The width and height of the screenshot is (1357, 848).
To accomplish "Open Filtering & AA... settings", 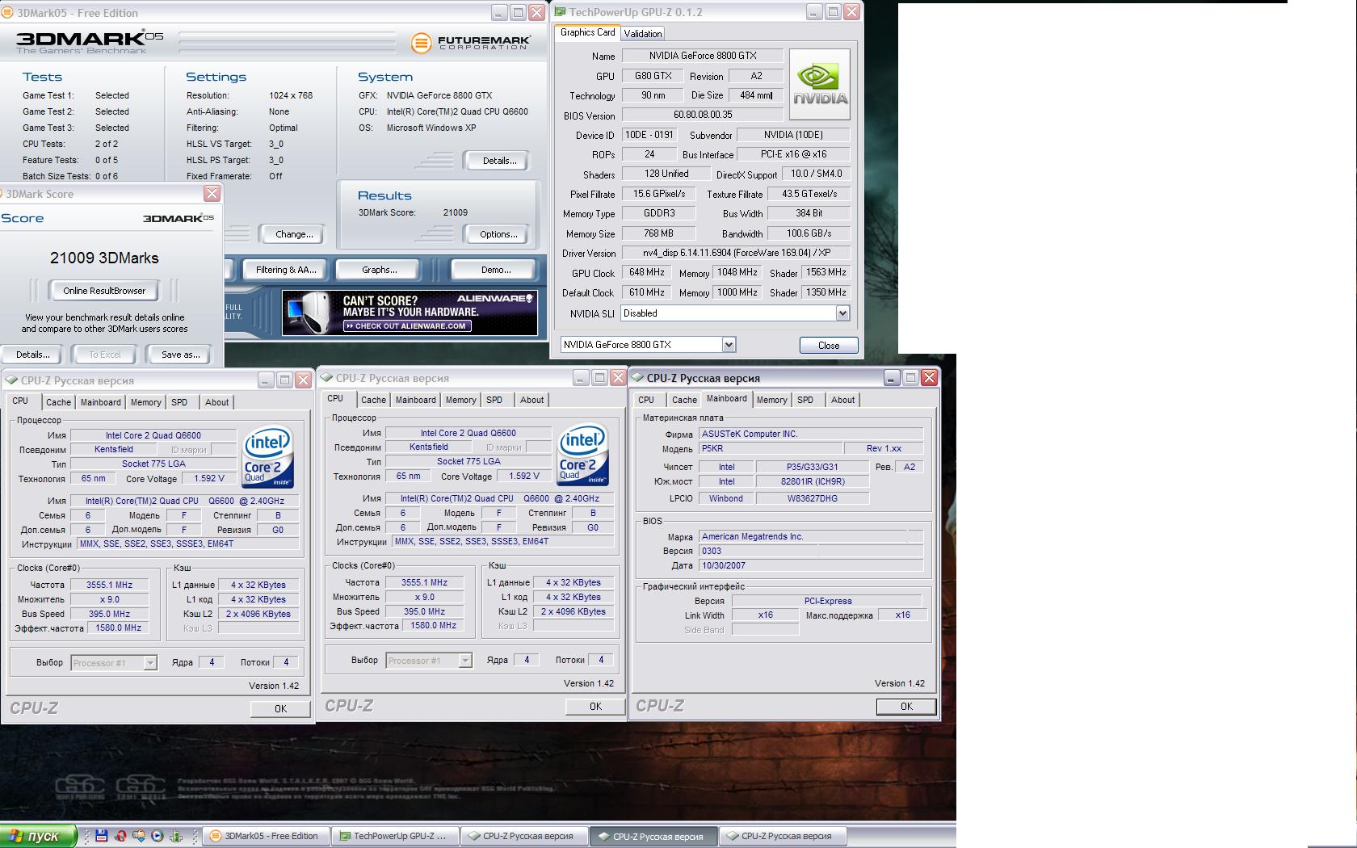I will (285, 270).
